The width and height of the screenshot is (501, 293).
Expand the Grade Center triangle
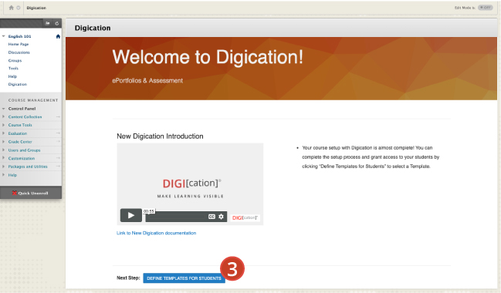coord(4,141)
